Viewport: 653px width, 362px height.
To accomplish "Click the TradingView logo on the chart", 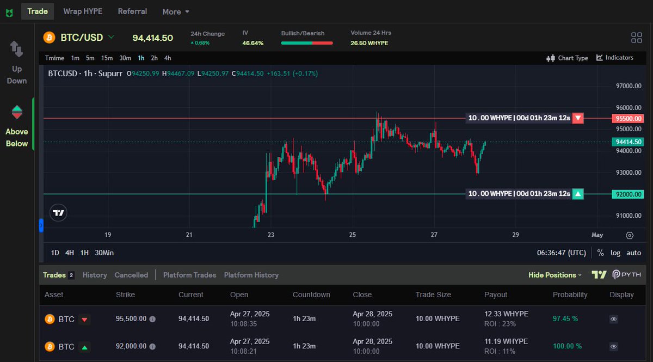I will click(58, 212).
